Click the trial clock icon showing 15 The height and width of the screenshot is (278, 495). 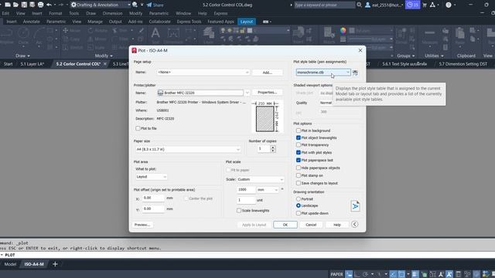(x=412, y=5)
